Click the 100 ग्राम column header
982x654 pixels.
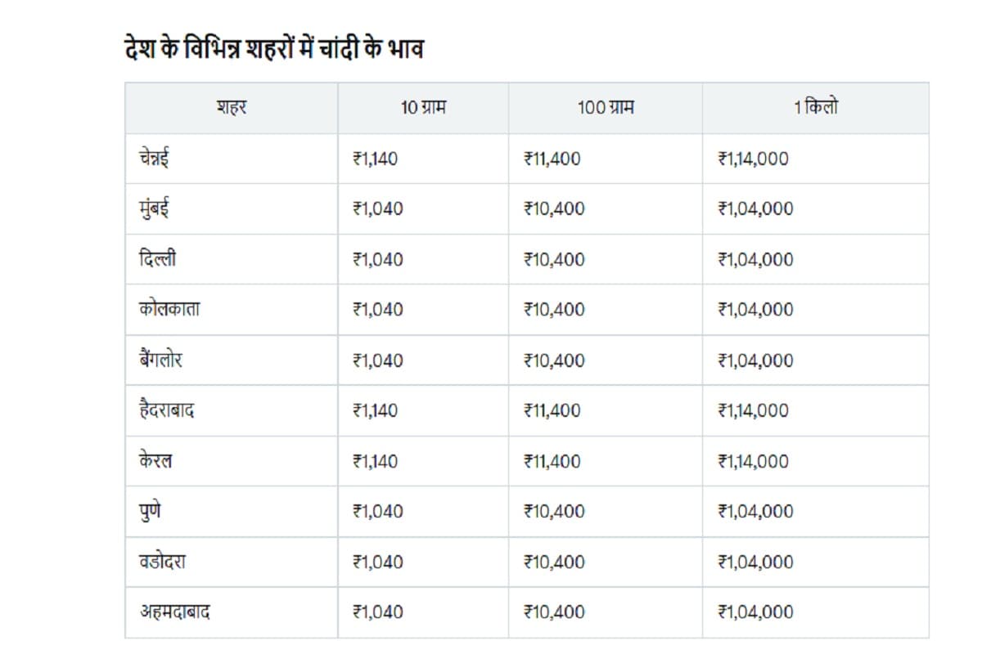606,108
